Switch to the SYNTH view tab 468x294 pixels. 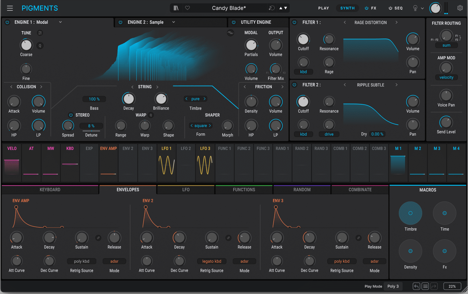(x=347, y=8)
